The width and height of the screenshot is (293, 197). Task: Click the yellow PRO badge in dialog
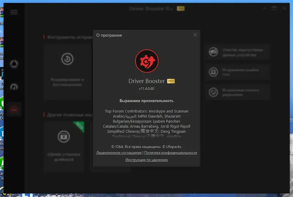171,81
